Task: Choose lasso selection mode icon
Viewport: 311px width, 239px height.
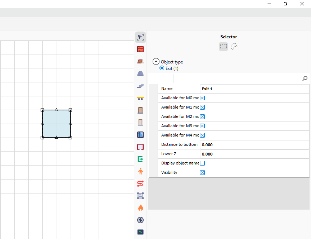Action: (x=234, y=47)
